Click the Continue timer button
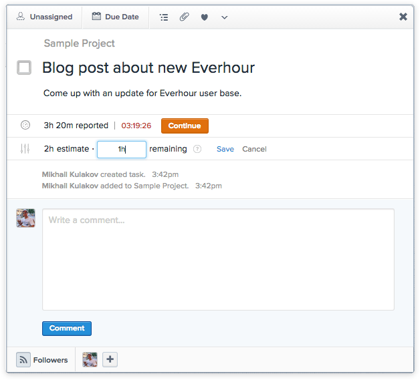Viewport: 420px width, 380px height. tap(185, 126)
